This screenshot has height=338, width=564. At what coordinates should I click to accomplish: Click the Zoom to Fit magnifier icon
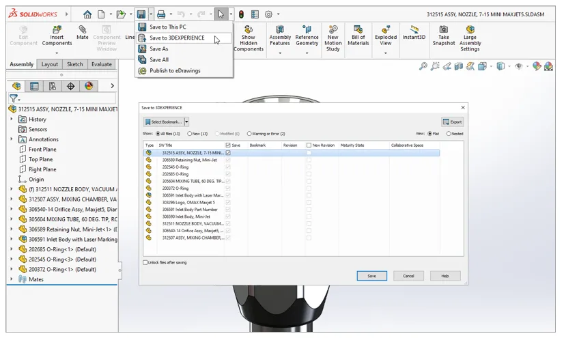423,66
